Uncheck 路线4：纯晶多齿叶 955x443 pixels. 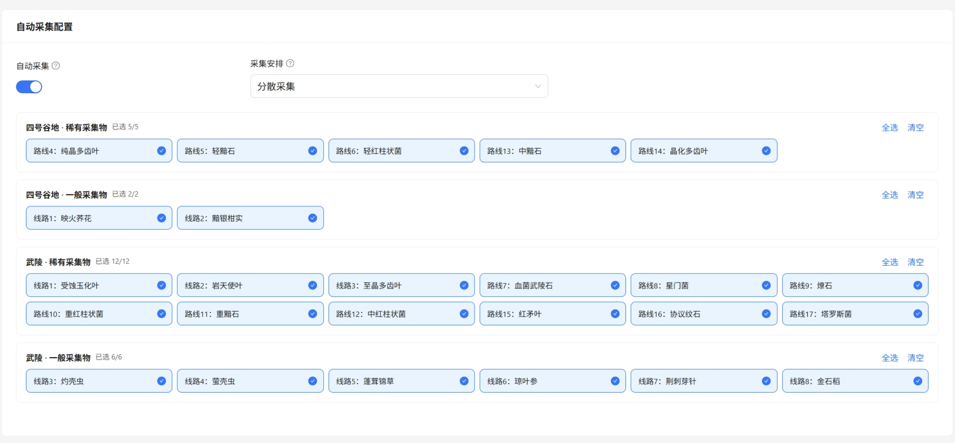coord(99,151)
